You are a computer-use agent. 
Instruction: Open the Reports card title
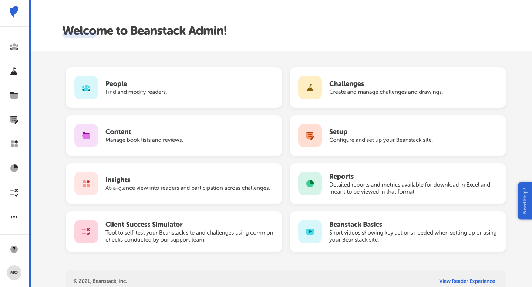[x=341, y=177]
